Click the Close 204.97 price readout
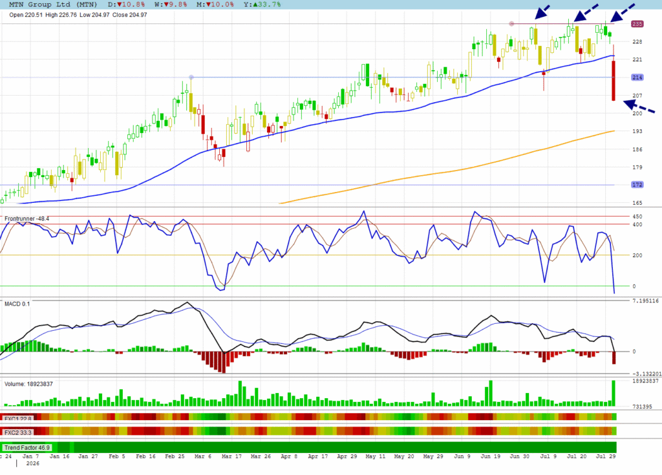This screenshot has height=475, width=662. (x=129, y=15)
